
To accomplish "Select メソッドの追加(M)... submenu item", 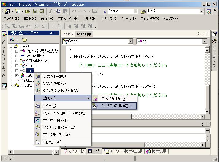I will 114,99.
